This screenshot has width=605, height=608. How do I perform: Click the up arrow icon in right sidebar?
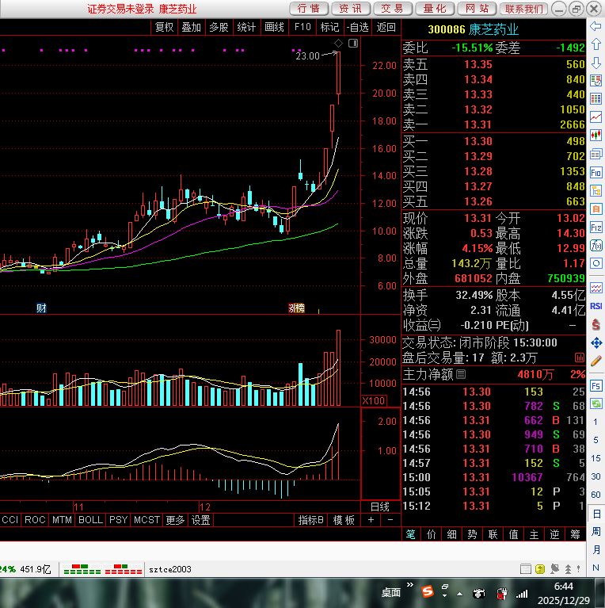(595, 44)
